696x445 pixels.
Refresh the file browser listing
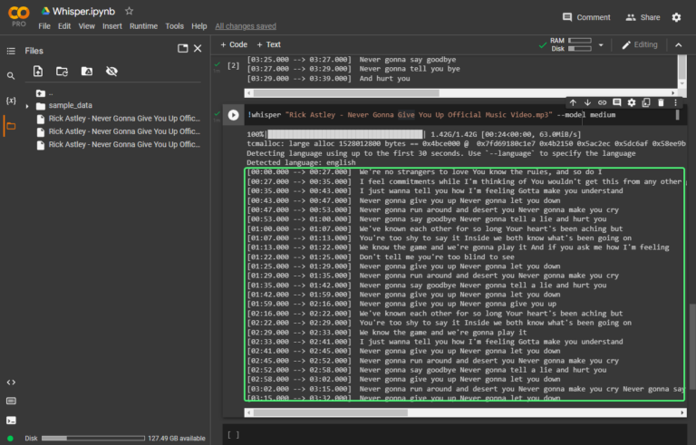63,71
